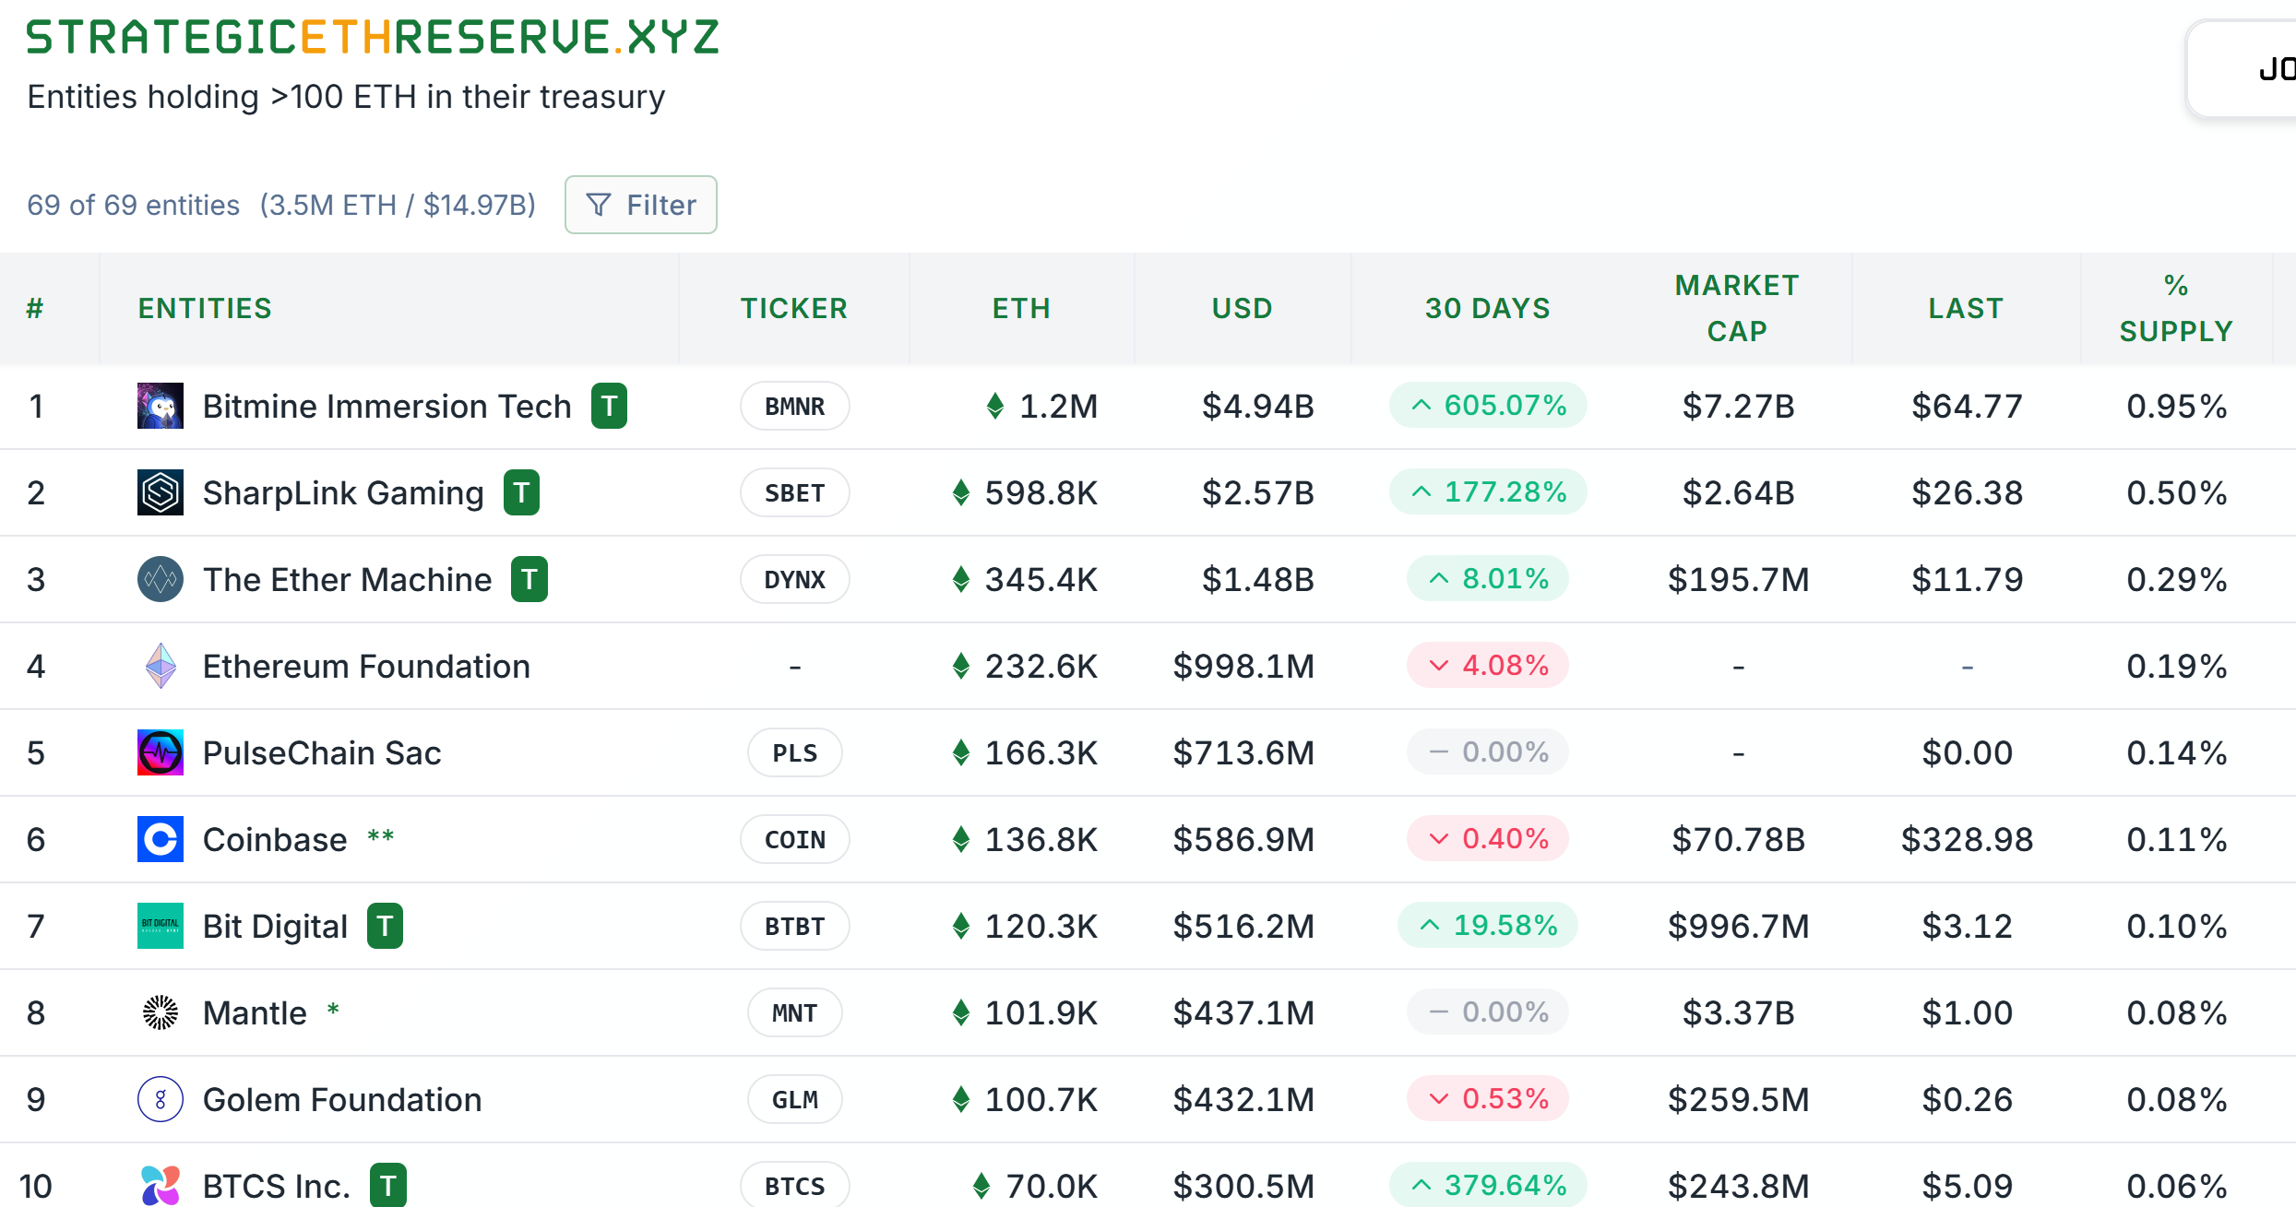Open the Golem Foundation entity name

point(342,1099)
